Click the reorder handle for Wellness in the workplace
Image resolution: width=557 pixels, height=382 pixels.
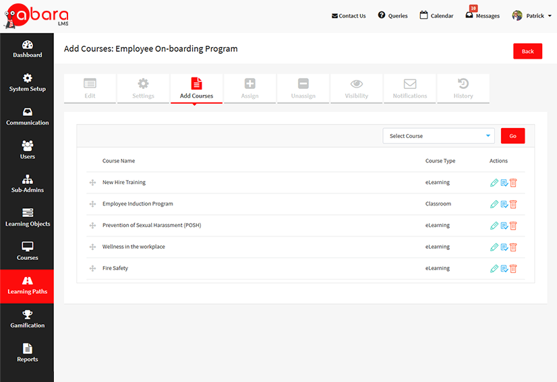coord(92,247)
